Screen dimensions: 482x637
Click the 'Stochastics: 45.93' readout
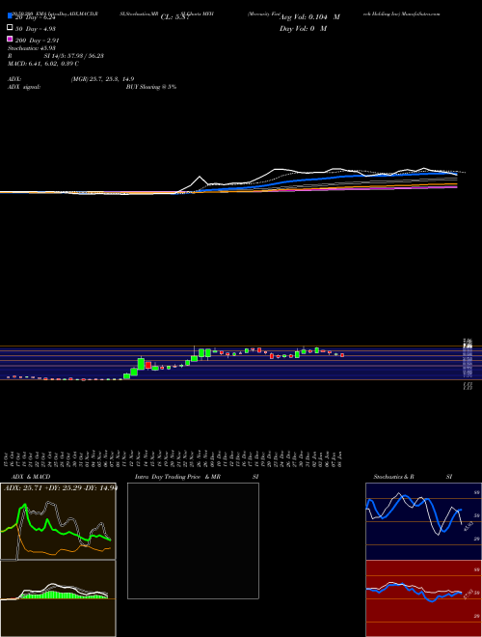point(32,48)
